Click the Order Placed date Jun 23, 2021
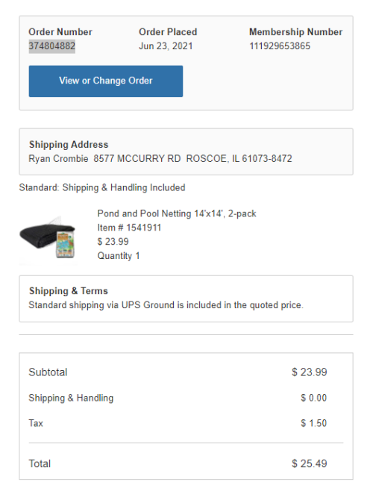 [x=166, y=46]
